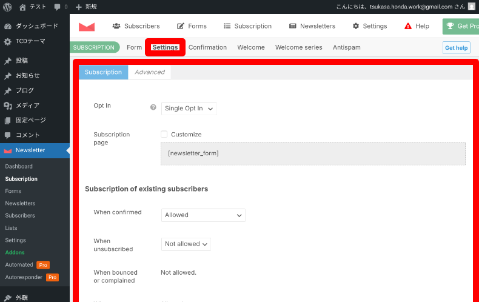
Task: Open Newsletters in the sidebar submenu
Action: click(x=20, y=203)
